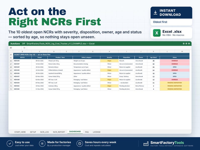Click into the formula bar field
The image size is (200, 150).
[109, 48]
